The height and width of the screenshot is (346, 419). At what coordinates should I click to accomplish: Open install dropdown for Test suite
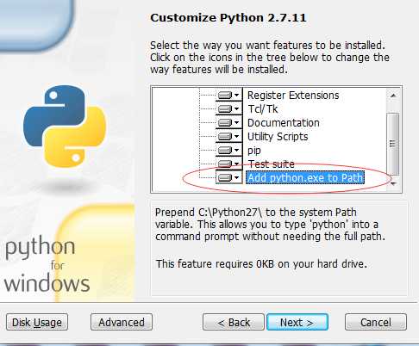pyautogui.click(x=229, y=164)
